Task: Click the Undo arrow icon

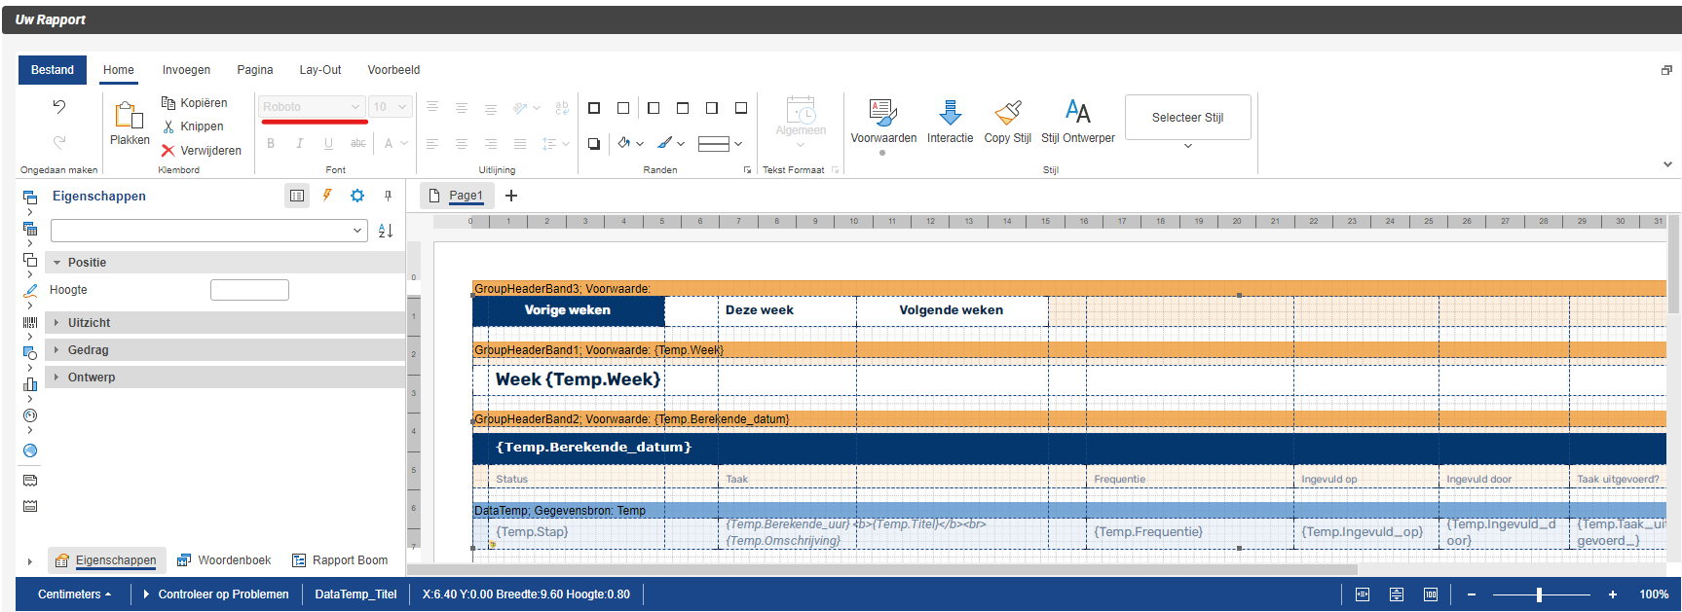Action: tap(59, 107)
